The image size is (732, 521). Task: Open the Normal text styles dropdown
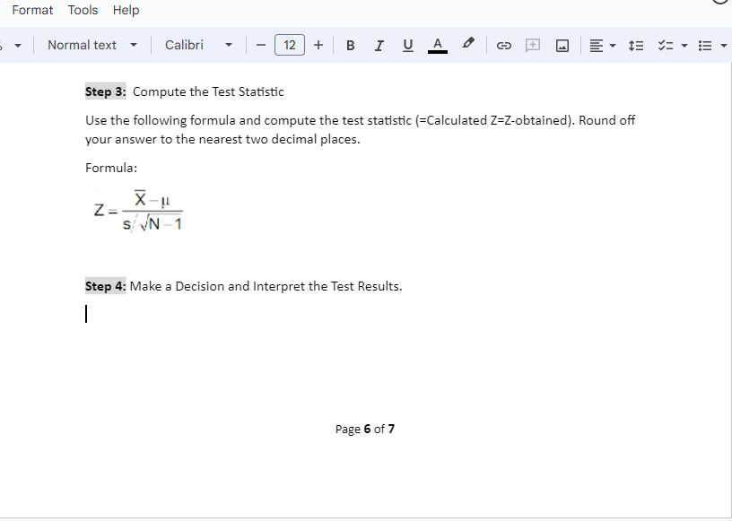[92, 45]
